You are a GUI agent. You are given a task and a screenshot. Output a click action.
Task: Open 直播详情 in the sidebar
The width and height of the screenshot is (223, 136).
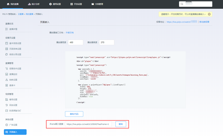(11, 29)
